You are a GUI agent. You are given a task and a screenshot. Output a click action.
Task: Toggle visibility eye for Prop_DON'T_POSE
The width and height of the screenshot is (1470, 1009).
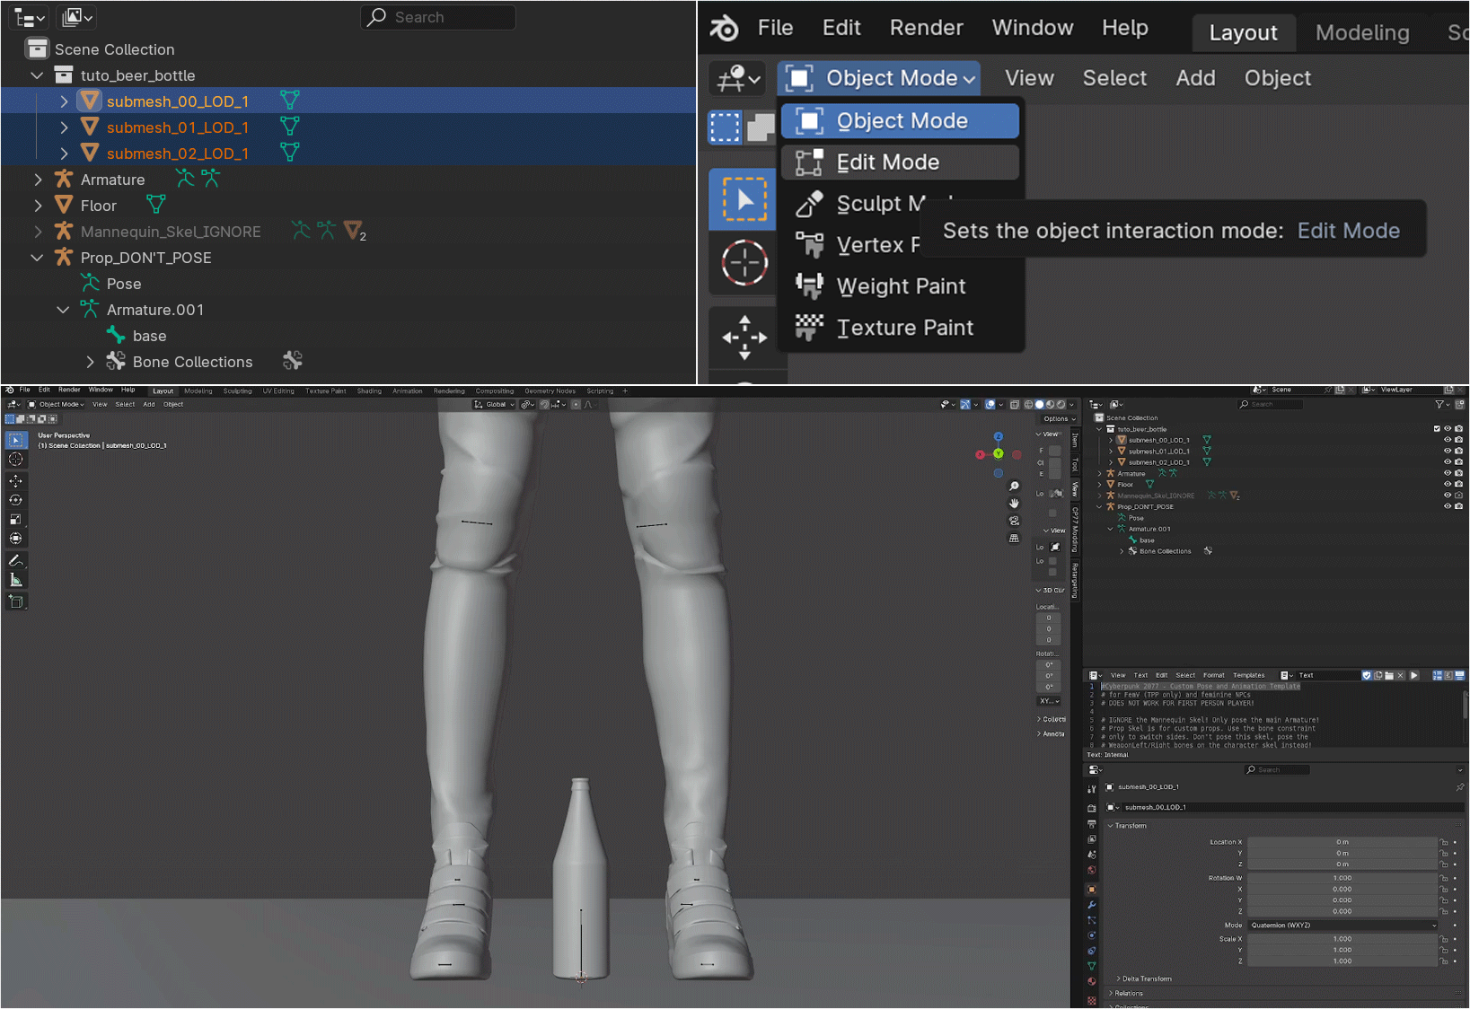tap(1447, 506)
